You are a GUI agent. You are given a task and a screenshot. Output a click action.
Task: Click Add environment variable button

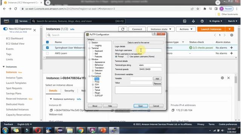pyautogui.click(x=157, y=79)
